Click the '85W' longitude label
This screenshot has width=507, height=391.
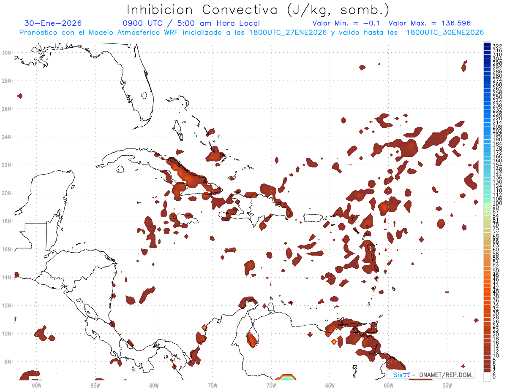[x=95, y=386]
